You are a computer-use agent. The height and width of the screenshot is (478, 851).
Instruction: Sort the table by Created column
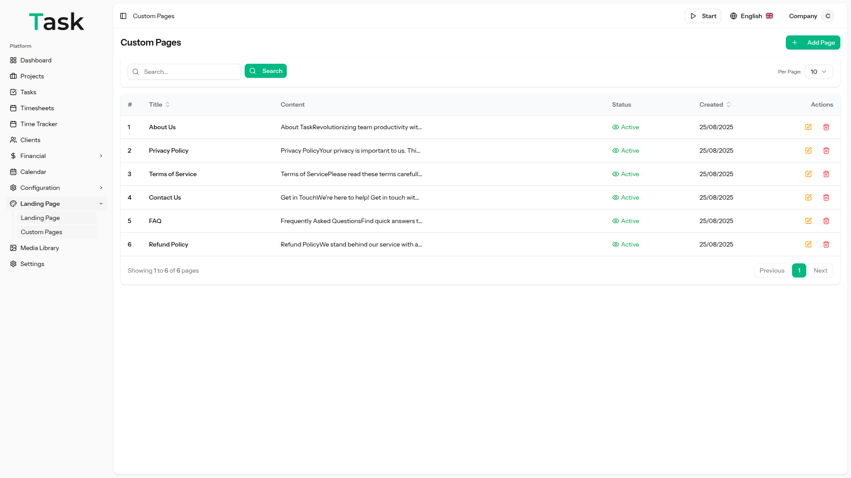click(x=715, y=104)
